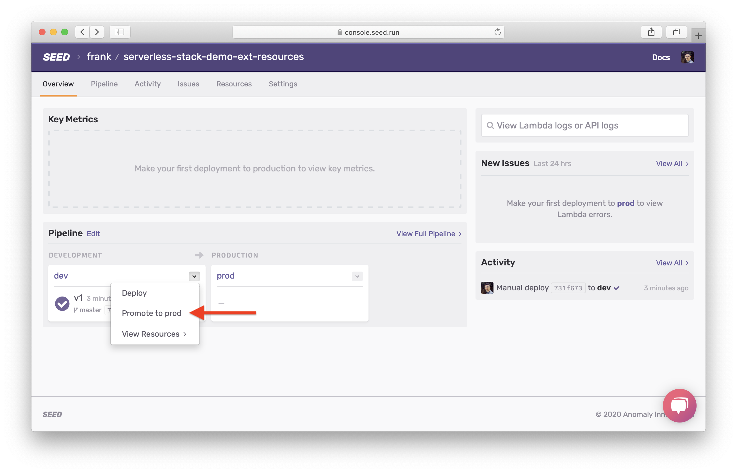This screenshot has height=473, width=737.
Task: Click the Pipeline tab
Action: [x=104, y=84]
